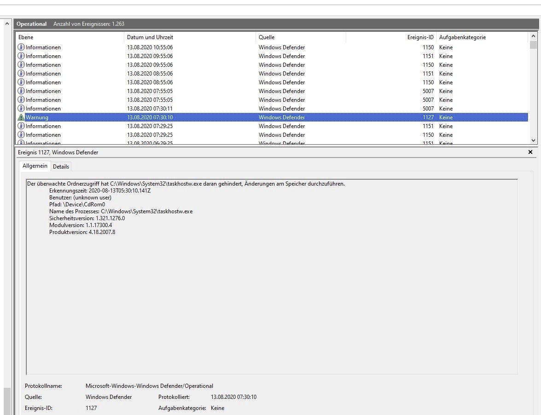Click the warning triangle icon of event 1127
541x415 pixels.
pyautogui.click(x=21, y=117)
